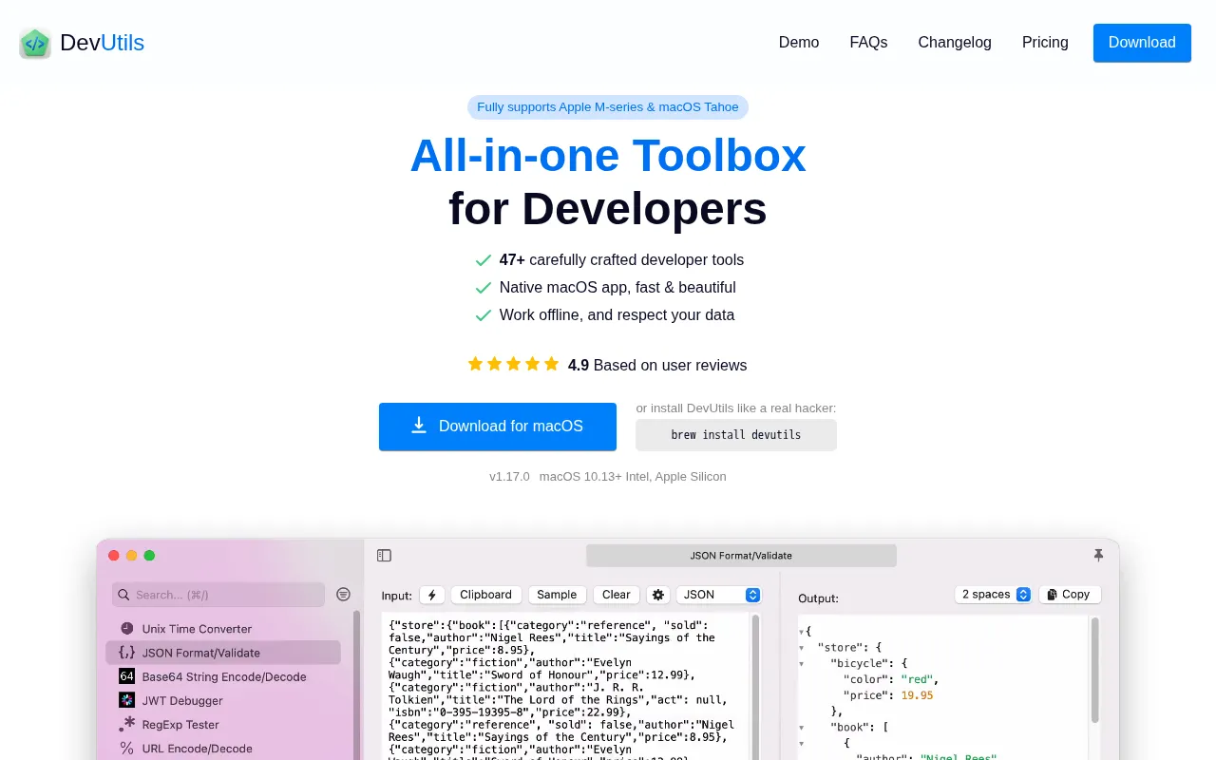Viewport: 1216px width, 760px height.
Task: Click the Unix Time Converter clock icon
Action: coord(126,629)
